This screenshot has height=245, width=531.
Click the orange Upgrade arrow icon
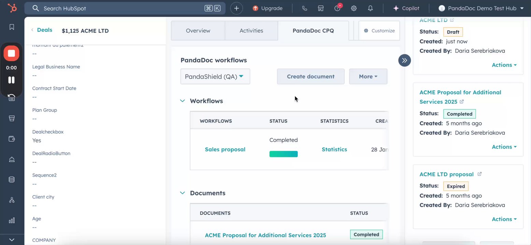[x=255, y=8]
